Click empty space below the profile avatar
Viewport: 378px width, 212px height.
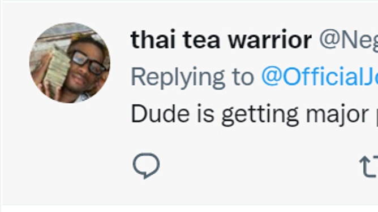[x=70, y=149]
